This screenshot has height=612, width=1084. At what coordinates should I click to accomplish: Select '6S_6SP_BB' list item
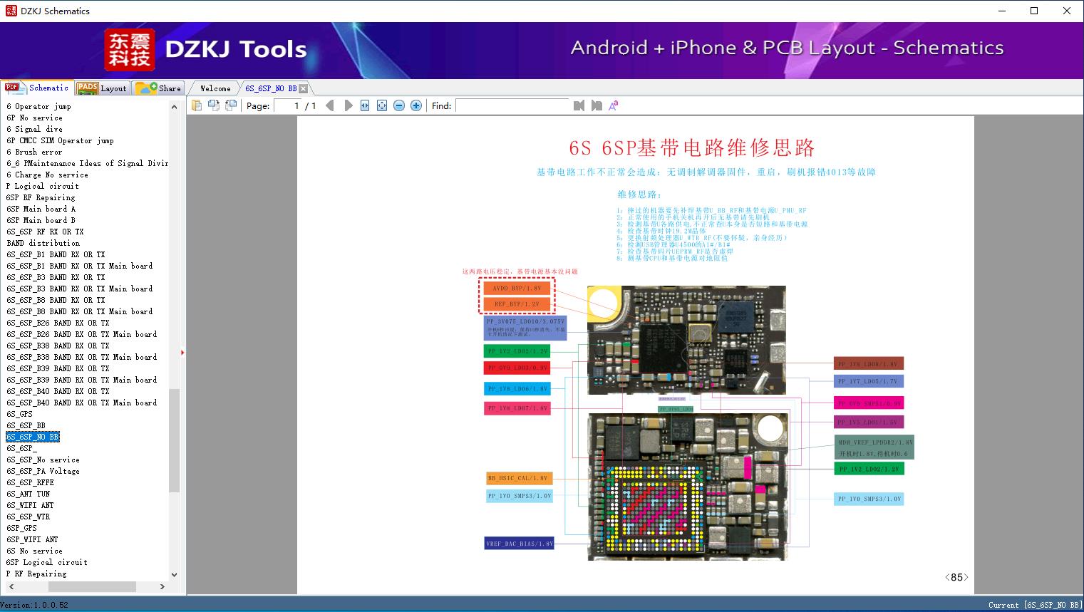point(26,425)
